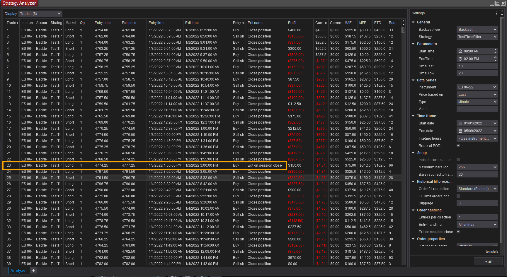The height and width of the screenshot is (277, 507).
Task: Click the clock icon in the StartTime field
Action: 460,51
